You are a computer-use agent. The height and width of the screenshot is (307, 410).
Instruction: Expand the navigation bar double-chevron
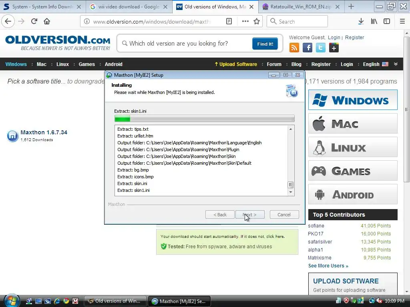point(396,64)
